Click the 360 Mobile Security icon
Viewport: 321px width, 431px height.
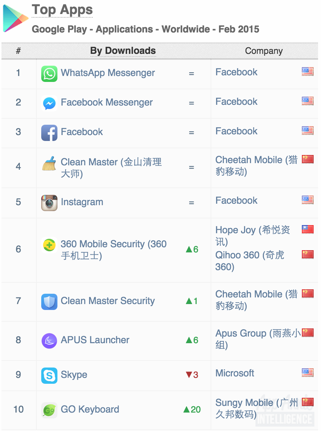[49, 245]
